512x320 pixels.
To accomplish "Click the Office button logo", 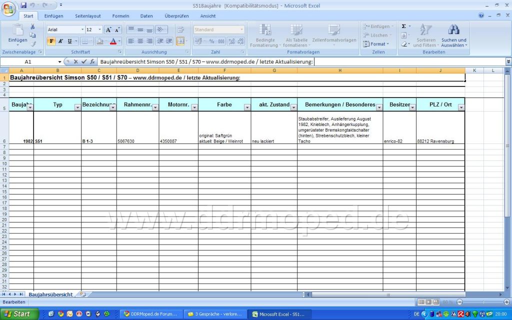I will coord(9,10).
